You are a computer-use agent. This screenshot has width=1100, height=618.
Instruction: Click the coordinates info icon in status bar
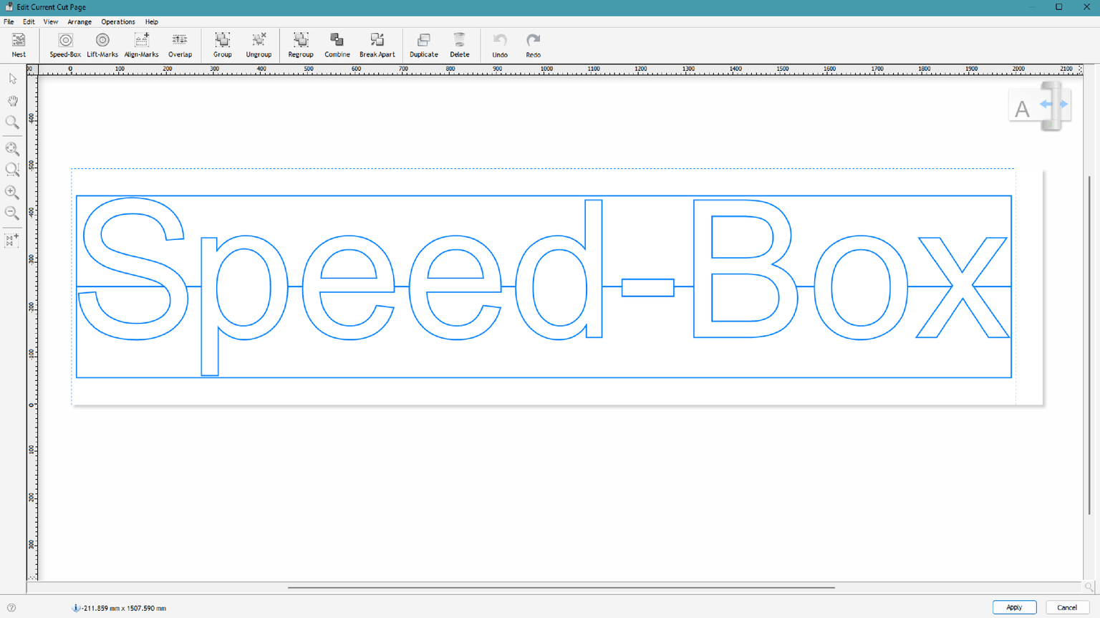click(75, 608)
